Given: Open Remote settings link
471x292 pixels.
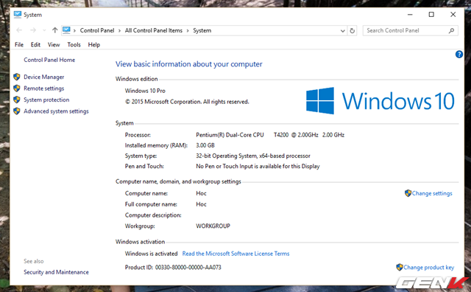Looking at the screenshot, I should tap(44, 88).
